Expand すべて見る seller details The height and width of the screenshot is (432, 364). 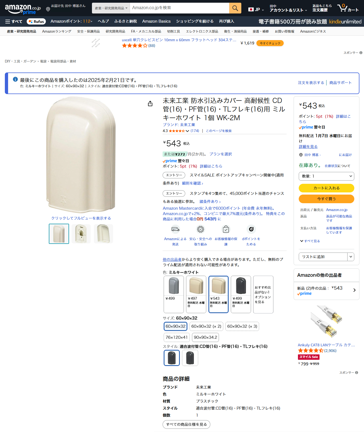pos(310,241)
